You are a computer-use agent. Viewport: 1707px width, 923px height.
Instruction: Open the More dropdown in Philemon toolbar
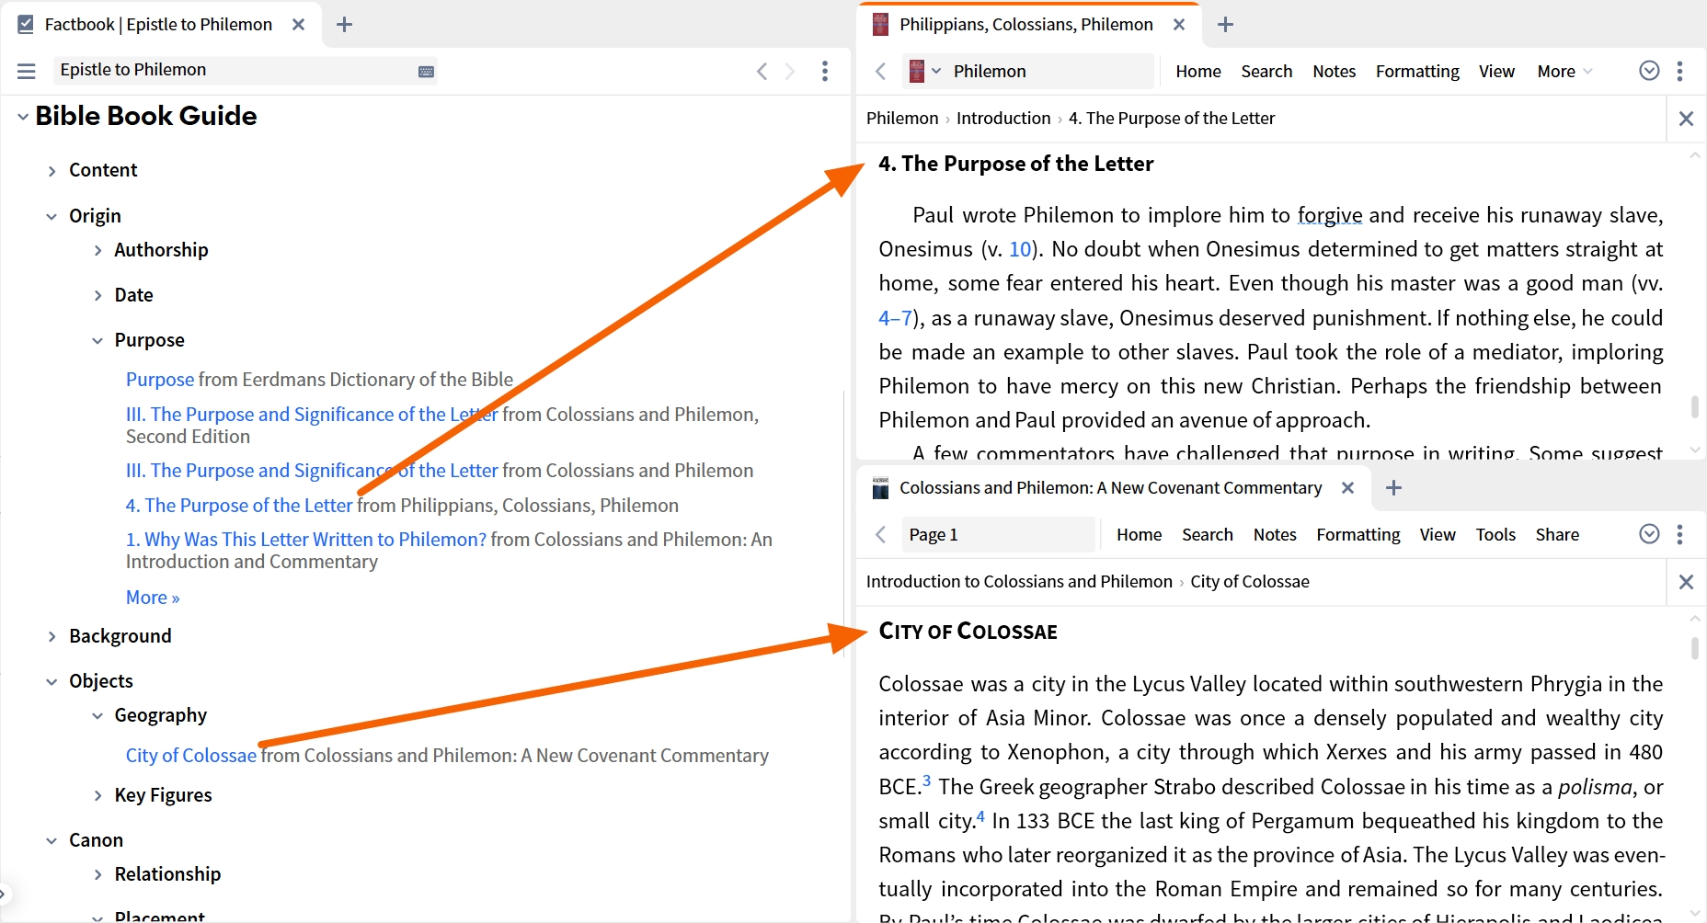point(1564,71)
